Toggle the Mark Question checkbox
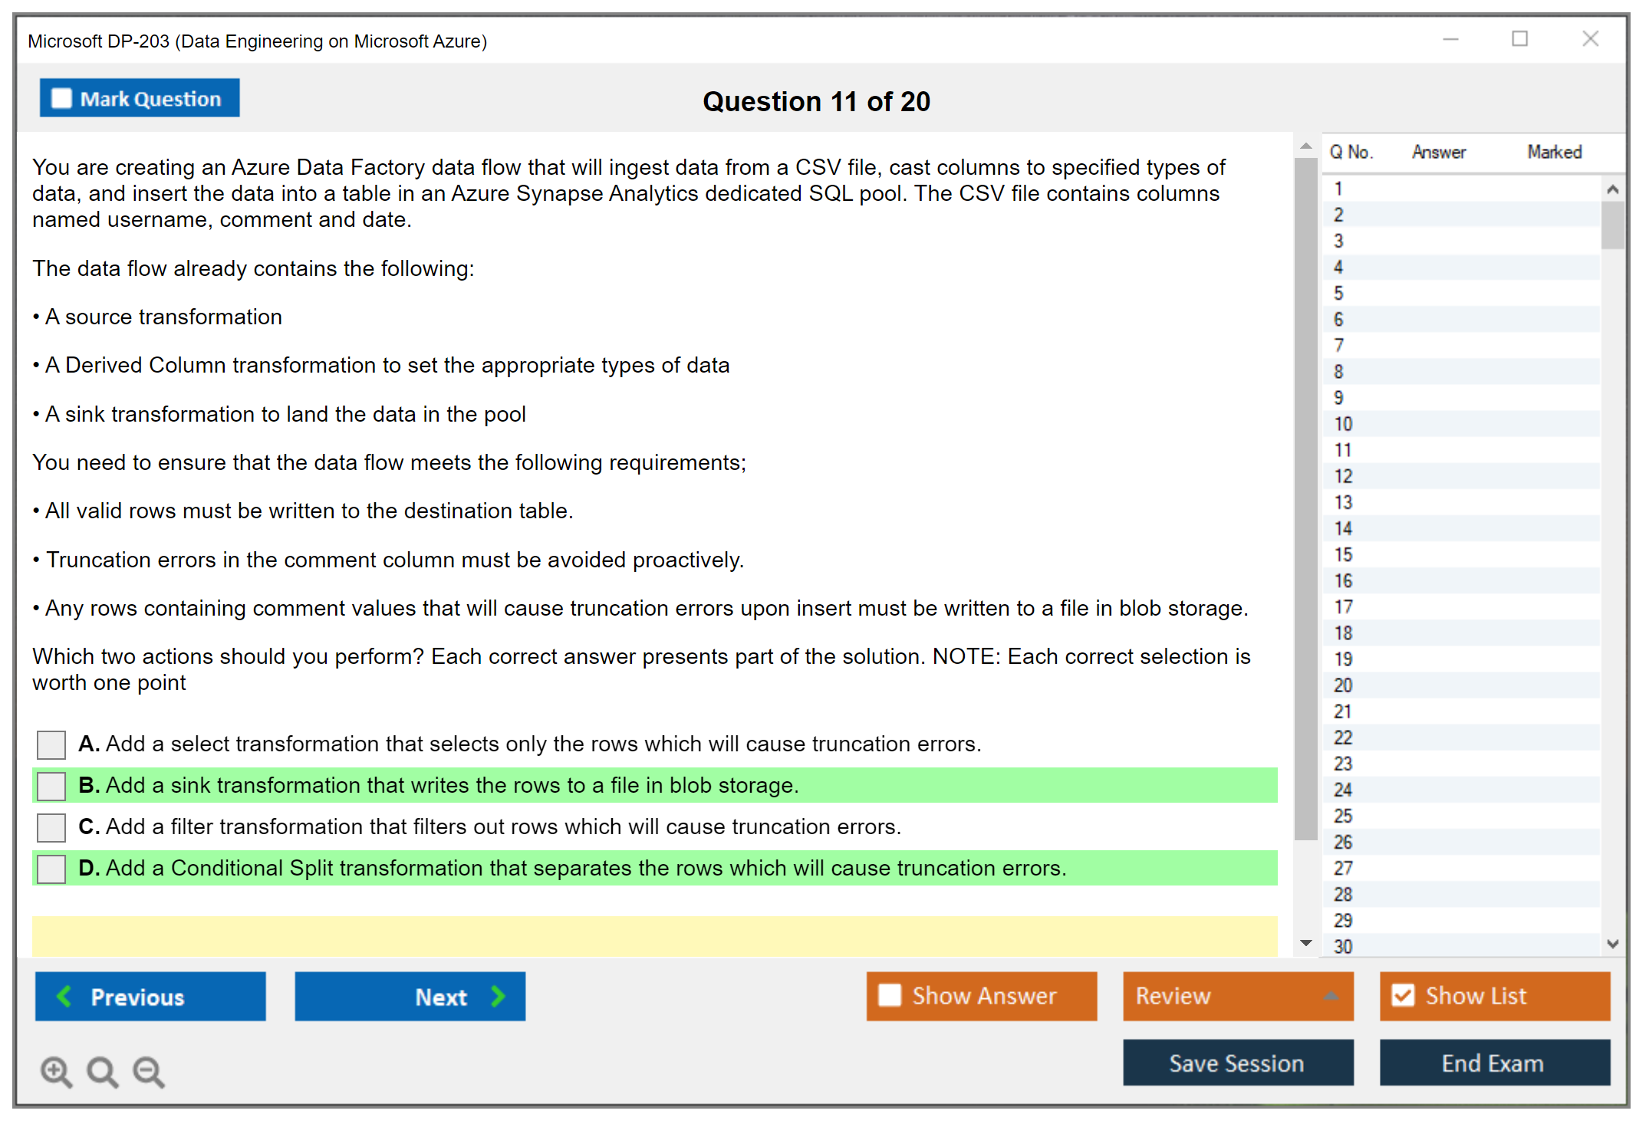The image size is (1649, 1127). coord(61,99)
